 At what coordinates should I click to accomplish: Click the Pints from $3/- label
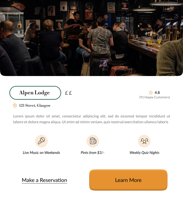93,153
